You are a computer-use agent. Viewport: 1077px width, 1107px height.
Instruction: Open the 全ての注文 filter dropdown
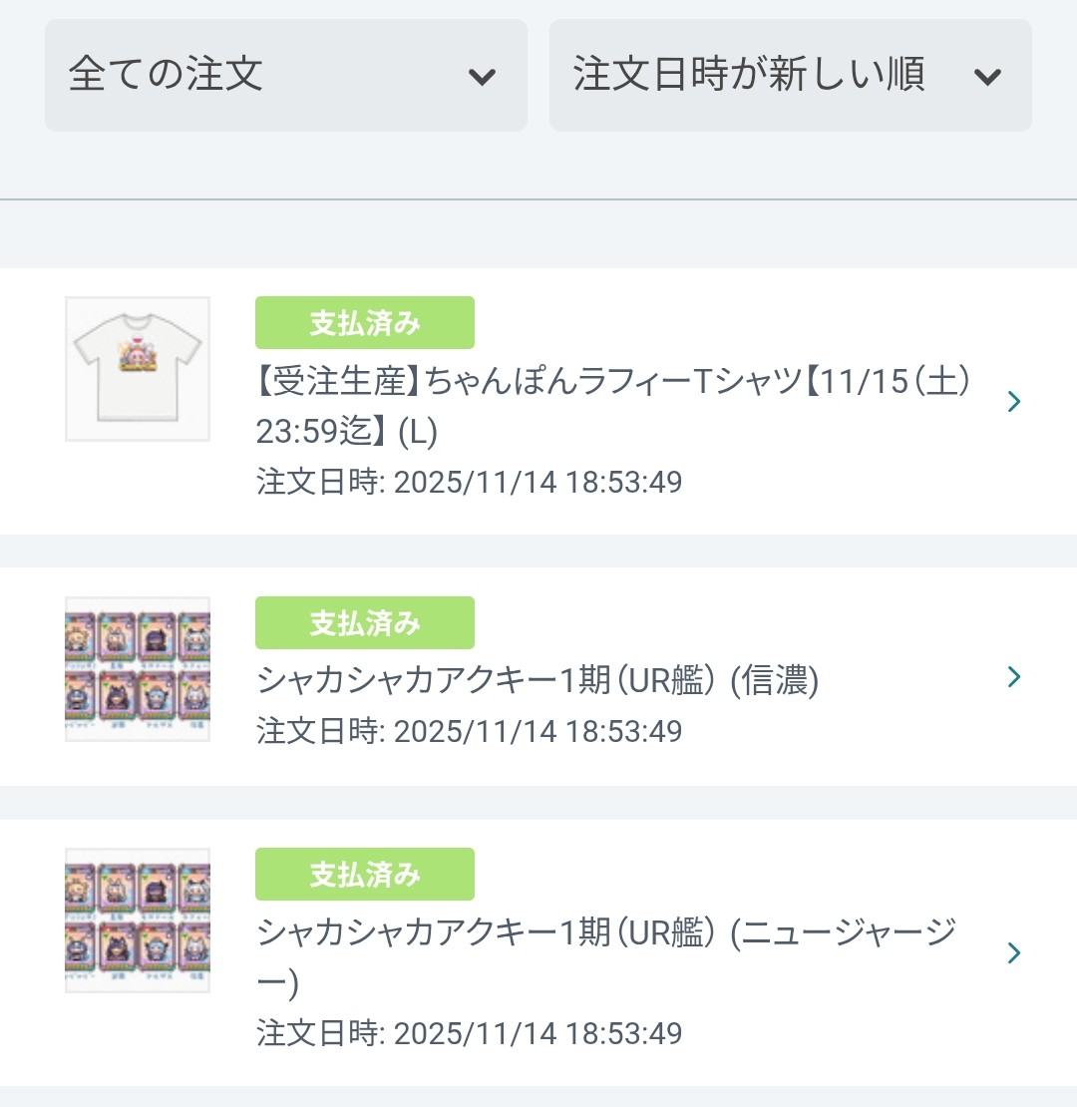click(285, 75)
